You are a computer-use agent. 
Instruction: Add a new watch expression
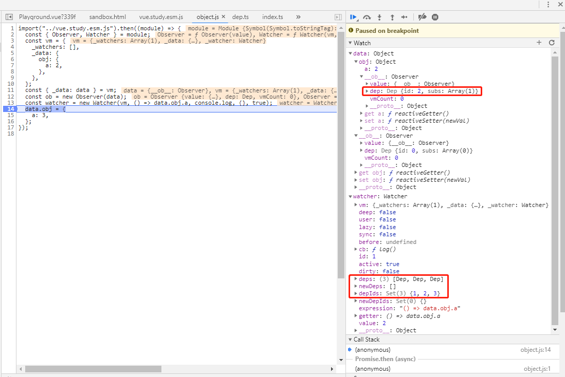539,43
